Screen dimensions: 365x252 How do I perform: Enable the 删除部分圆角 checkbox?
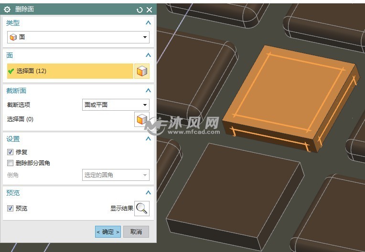coord(10,163)
